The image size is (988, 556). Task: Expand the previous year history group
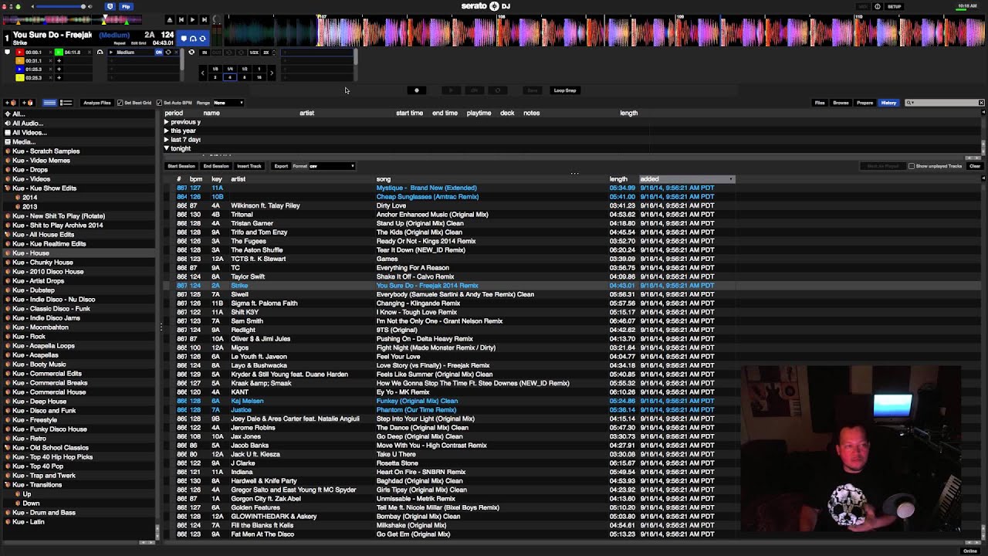[x=166, y=122]
